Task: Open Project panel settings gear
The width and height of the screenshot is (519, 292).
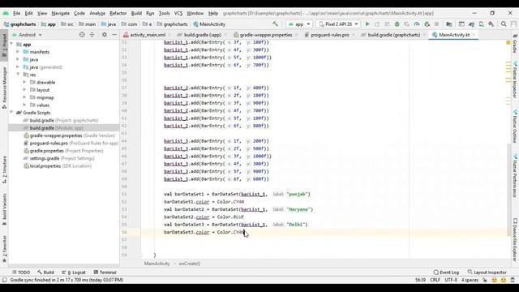Action: coord(105,35)
